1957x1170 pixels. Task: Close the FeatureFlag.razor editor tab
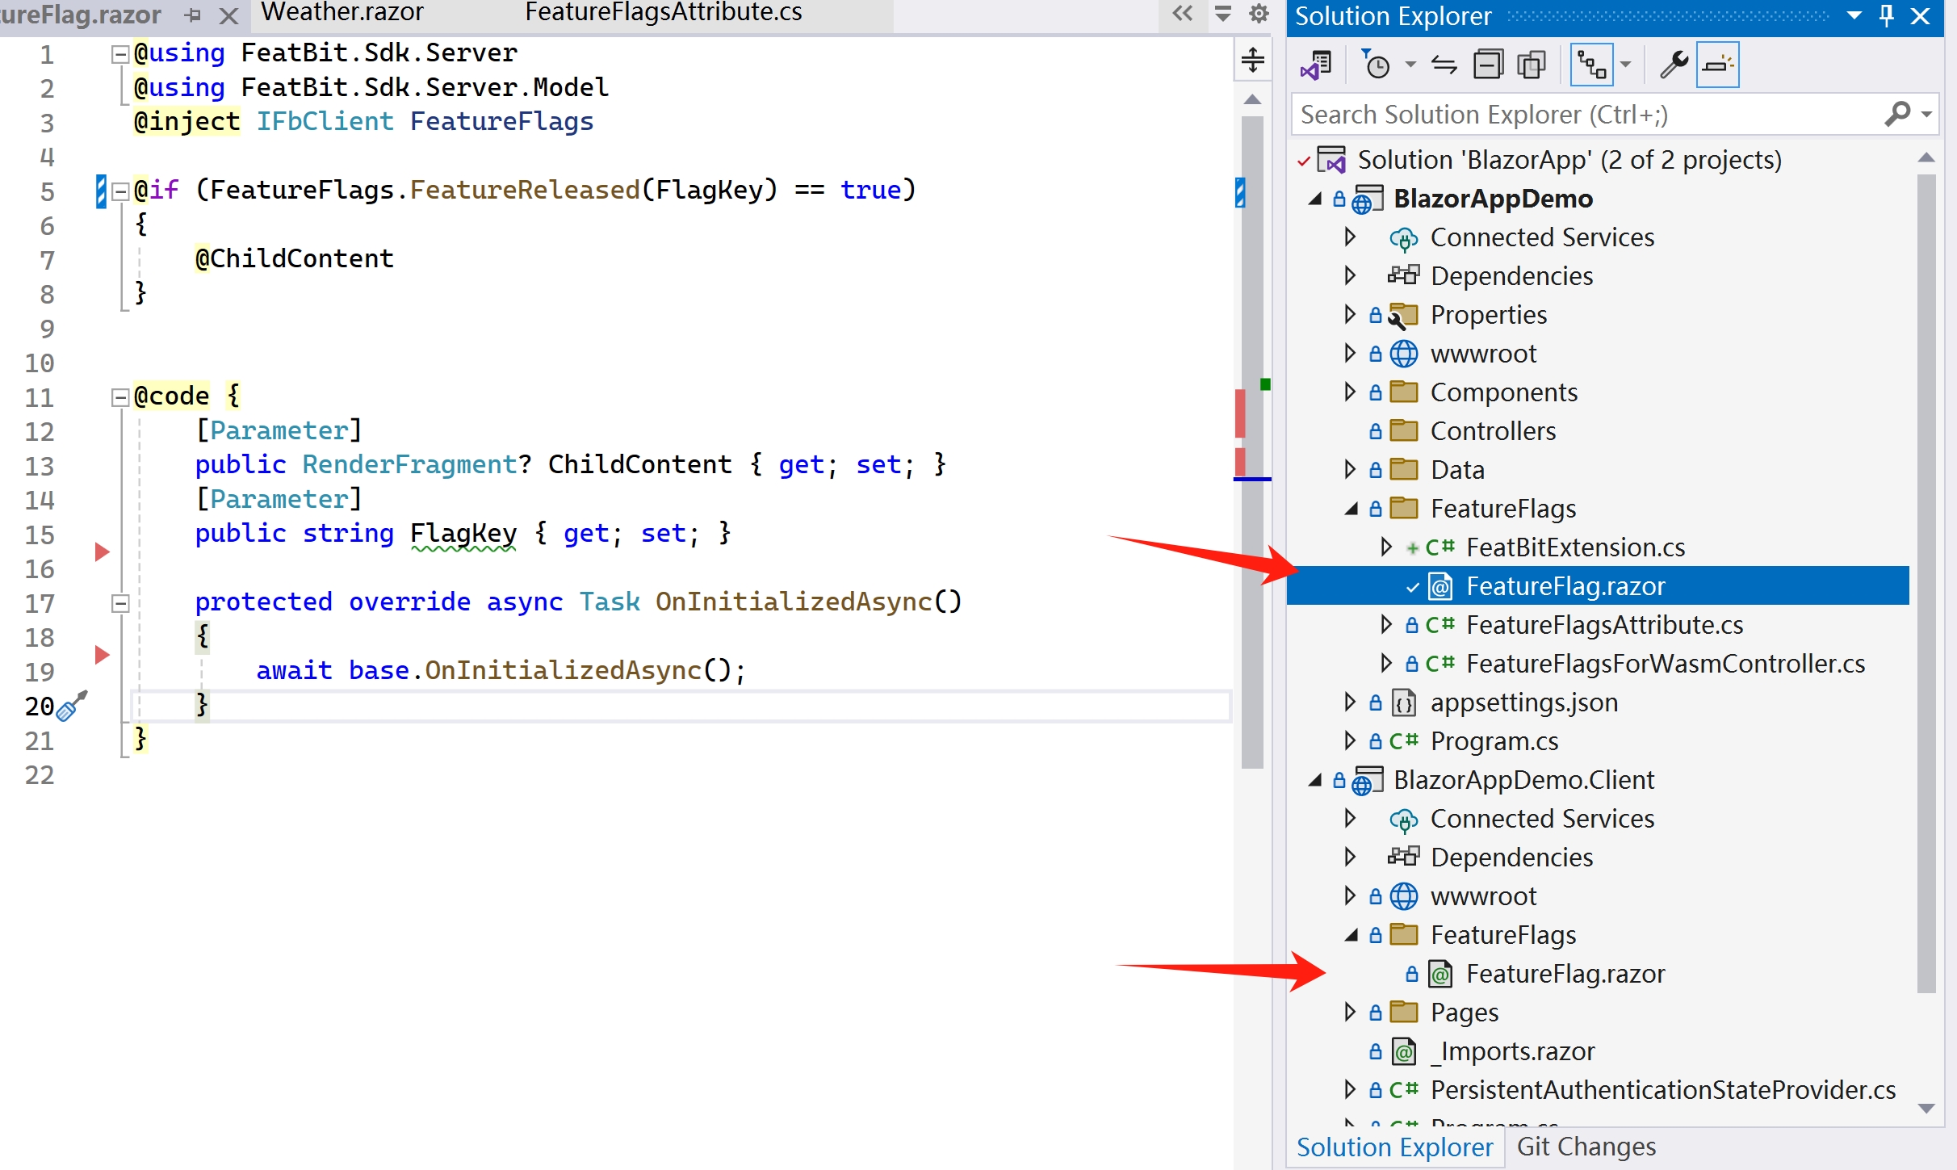point(229,15)
